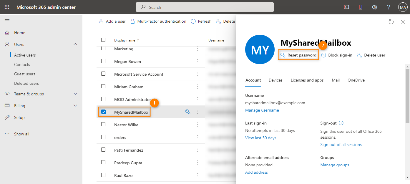Refresh the details panel
The image size is (410, 184).
tap(391, 22)
